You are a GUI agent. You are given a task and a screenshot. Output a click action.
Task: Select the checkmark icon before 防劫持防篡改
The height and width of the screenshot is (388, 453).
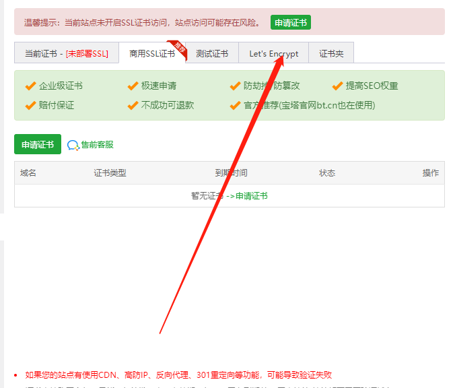coord(235,86)
